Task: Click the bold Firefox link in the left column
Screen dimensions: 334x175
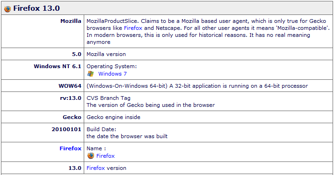Action: 70,148
